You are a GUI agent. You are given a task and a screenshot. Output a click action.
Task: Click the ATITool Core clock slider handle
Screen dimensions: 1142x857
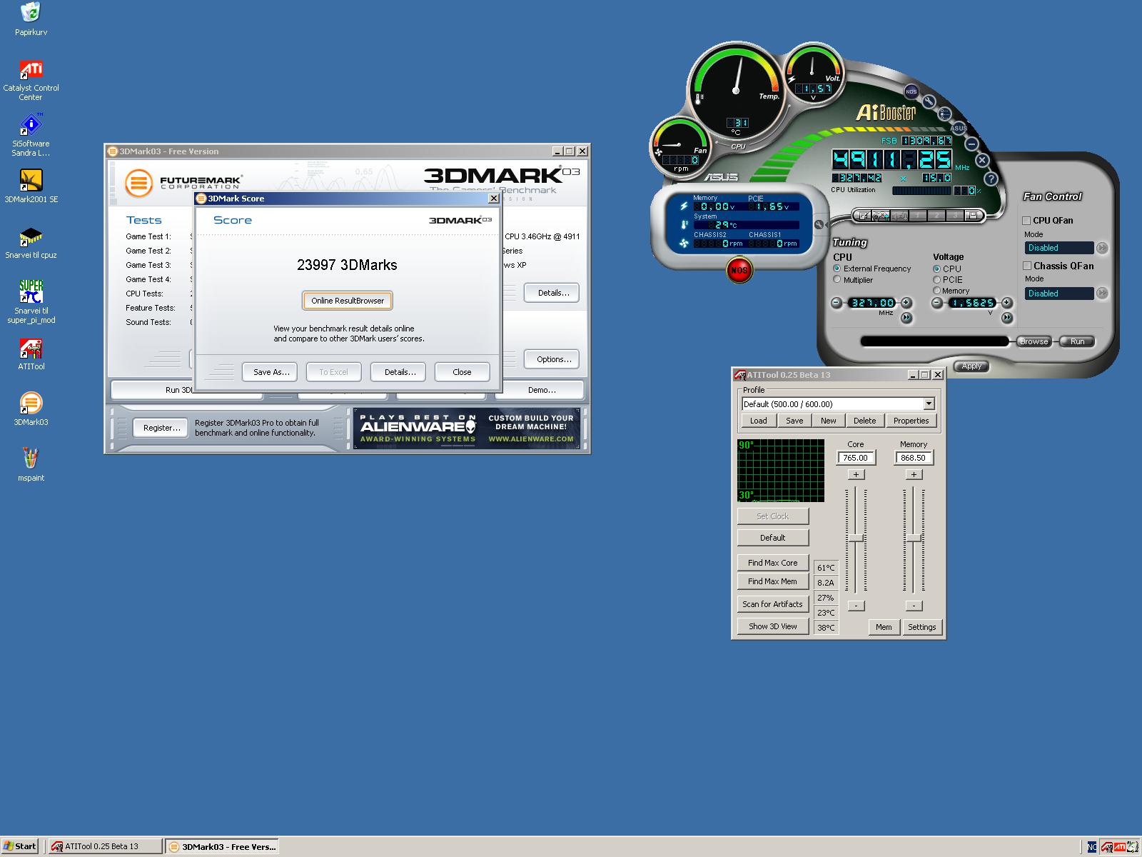pos(856,538)
